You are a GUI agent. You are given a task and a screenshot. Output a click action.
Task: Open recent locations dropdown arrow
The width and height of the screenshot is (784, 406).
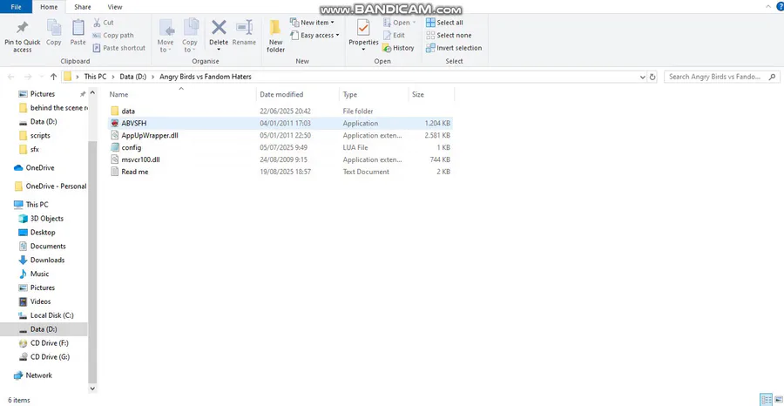pos(40,78)
